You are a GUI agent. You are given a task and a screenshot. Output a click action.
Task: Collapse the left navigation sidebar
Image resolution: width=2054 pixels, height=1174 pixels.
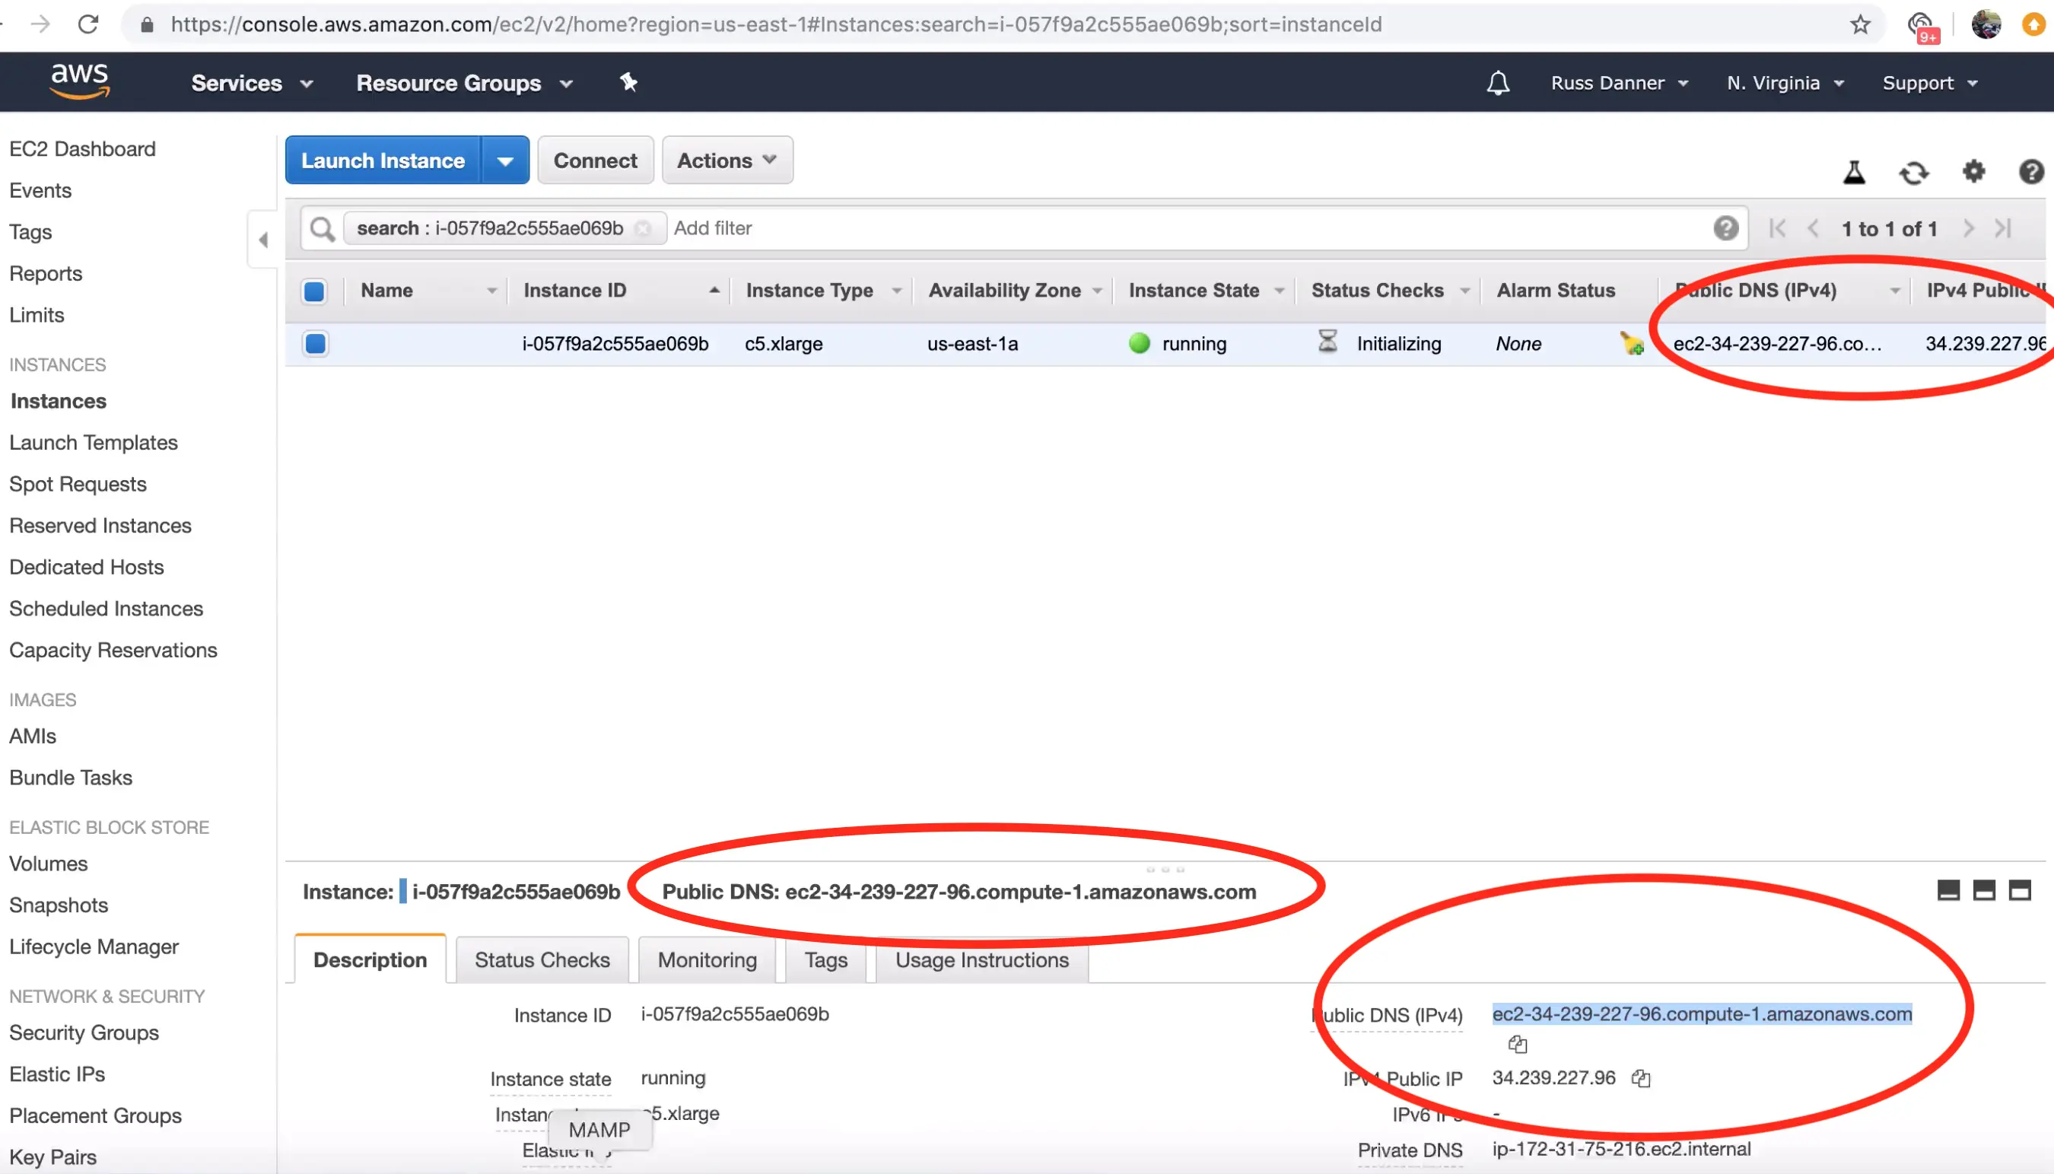262,240
